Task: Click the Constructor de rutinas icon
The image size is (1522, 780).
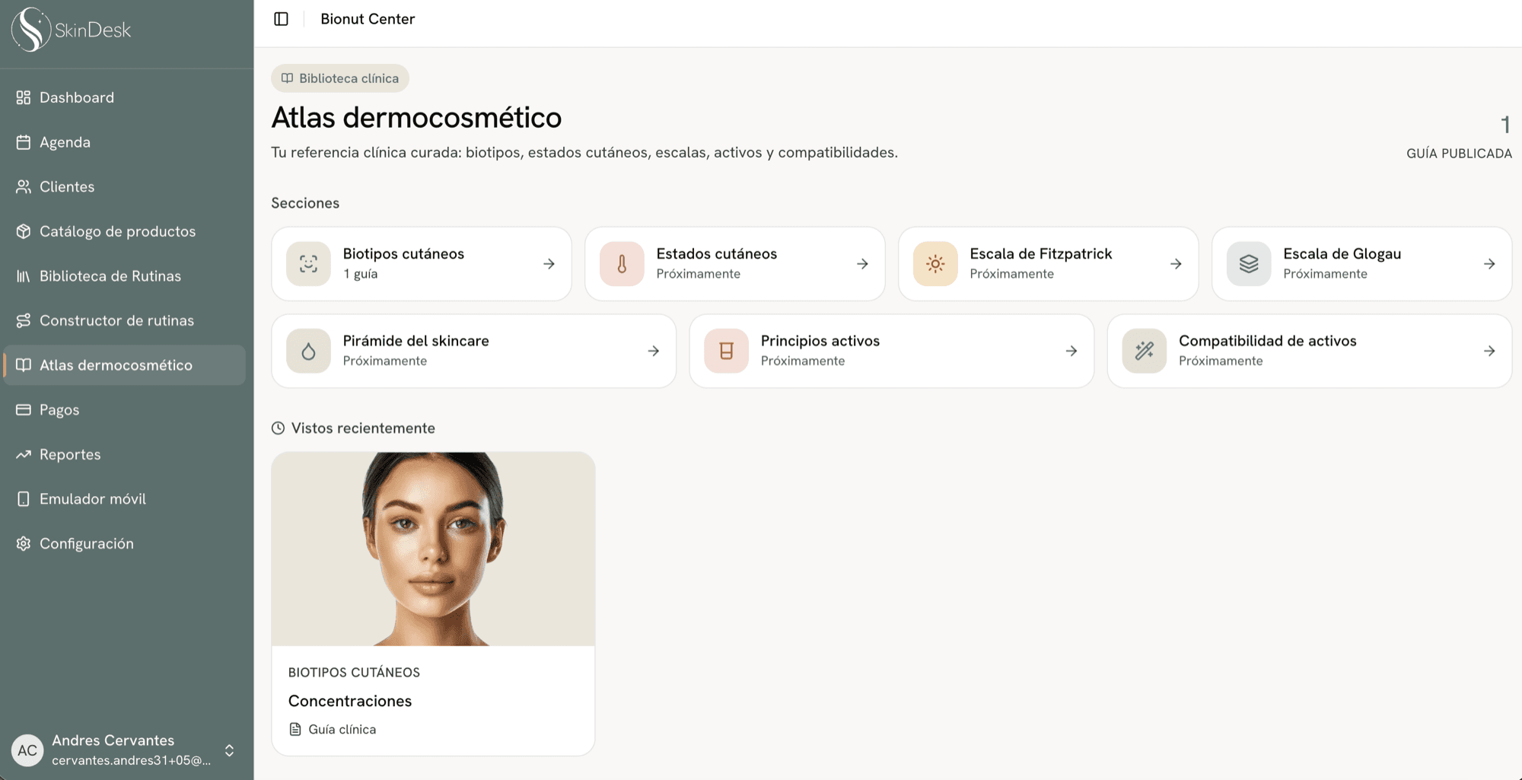Action: (x=24, y=320)
